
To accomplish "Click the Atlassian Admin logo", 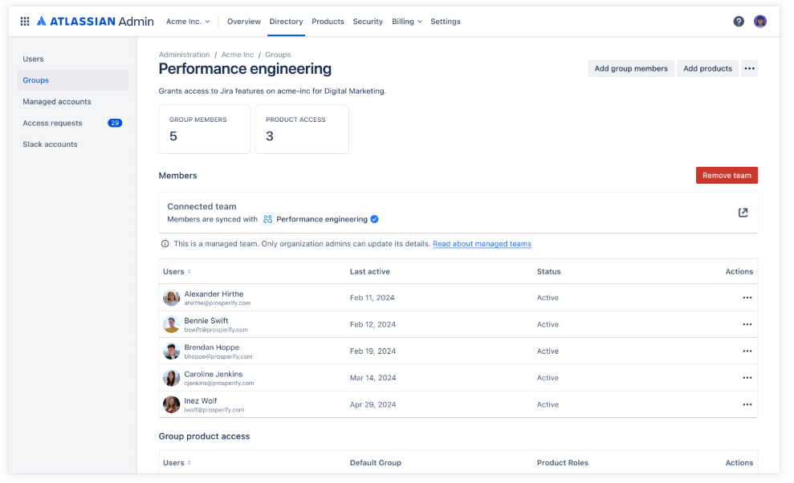I will (96, 22).
